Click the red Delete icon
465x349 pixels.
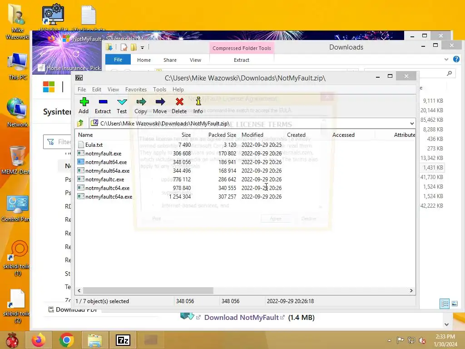(179, 105)
